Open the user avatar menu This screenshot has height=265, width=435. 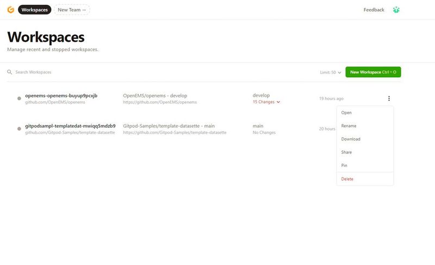(x=396, y=10)
